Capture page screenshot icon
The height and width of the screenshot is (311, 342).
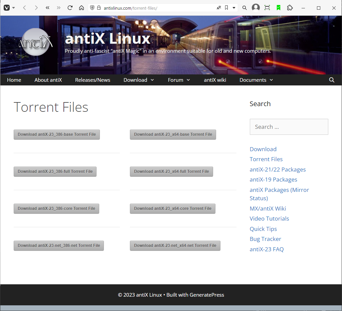(267, 8)
